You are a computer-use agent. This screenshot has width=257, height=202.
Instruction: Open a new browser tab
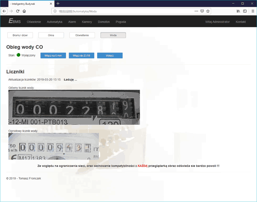(x=58, y=3)
